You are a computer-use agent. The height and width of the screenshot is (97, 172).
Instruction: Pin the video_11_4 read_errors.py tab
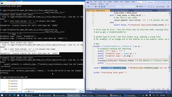(x=107, y=11)
